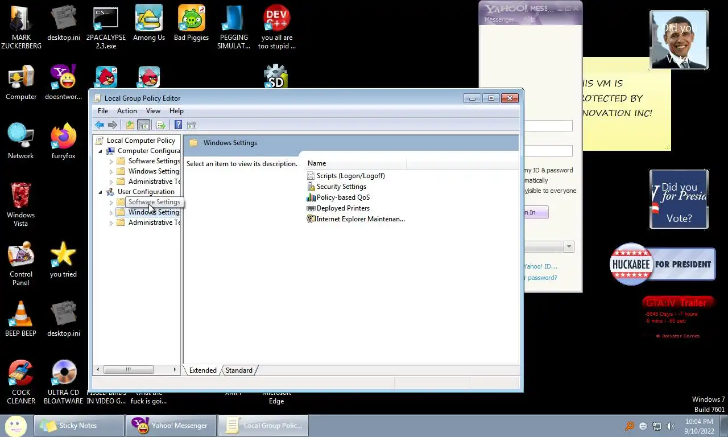Screen dimensions: 728x437
Task: Open Messenger menu in Yahoo Messenger window
Action: click(x=499, y=19)
